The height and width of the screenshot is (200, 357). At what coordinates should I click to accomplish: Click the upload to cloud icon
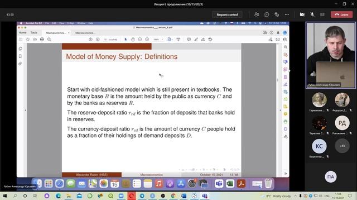point(35,39)
